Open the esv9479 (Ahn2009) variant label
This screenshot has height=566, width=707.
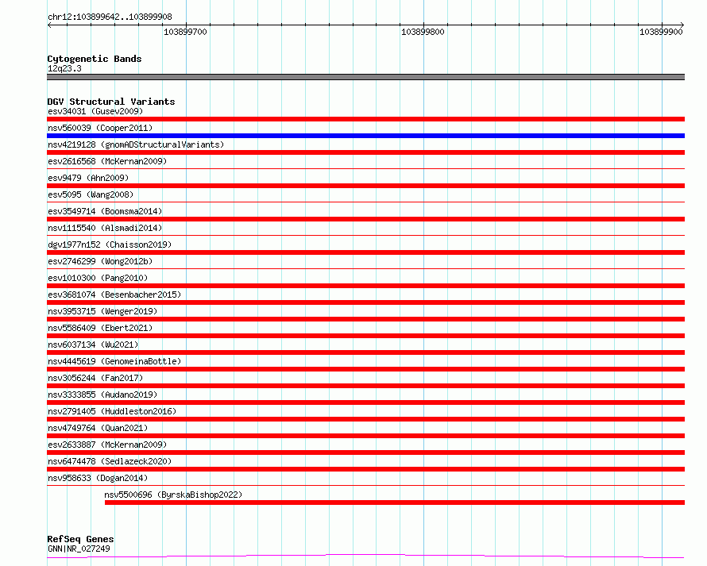88,178
